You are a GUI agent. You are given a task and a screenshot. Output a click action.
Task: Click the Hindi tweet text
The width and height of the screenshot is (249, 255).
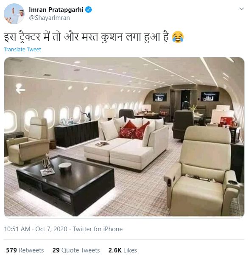[x=86, y=37]
